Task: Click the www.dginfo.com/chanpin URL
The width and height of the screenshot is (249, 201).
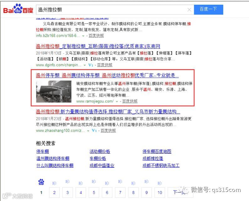Action: tap(59, 65)
